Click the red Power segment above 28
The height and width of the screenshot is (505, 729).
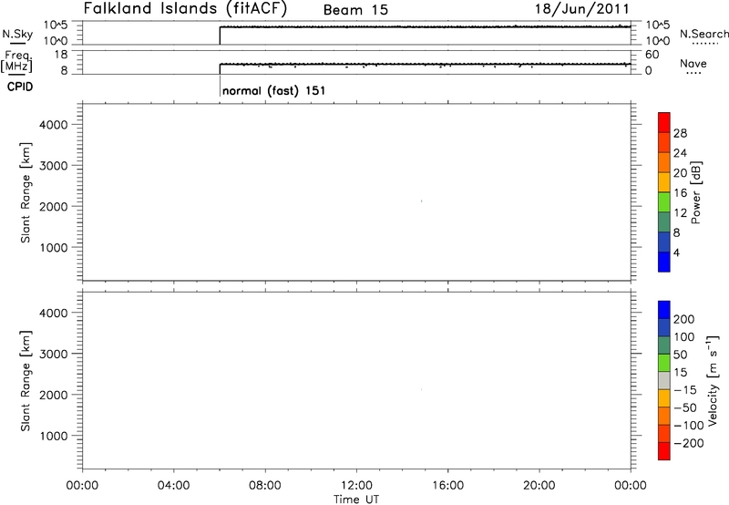point(664,123)
